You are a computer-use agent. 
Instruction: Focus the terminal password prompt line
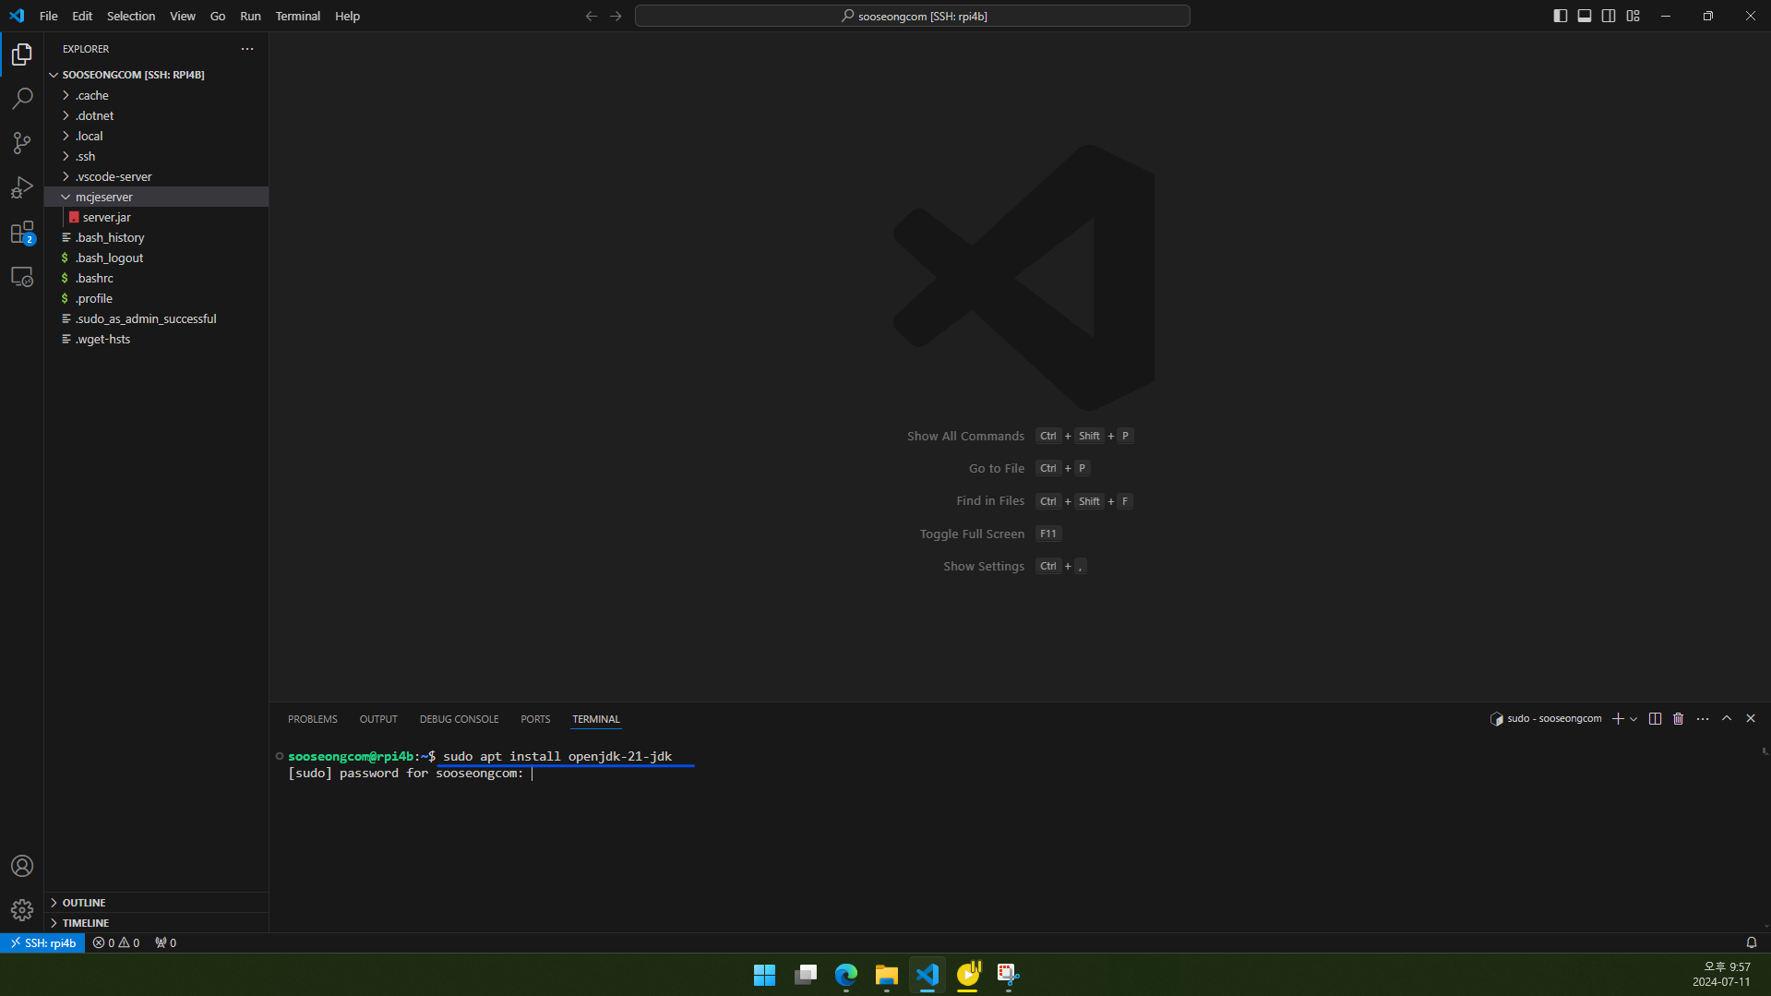[411, 774]
